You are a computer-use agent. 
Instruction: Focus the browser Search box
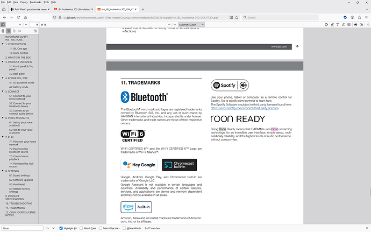280,17
